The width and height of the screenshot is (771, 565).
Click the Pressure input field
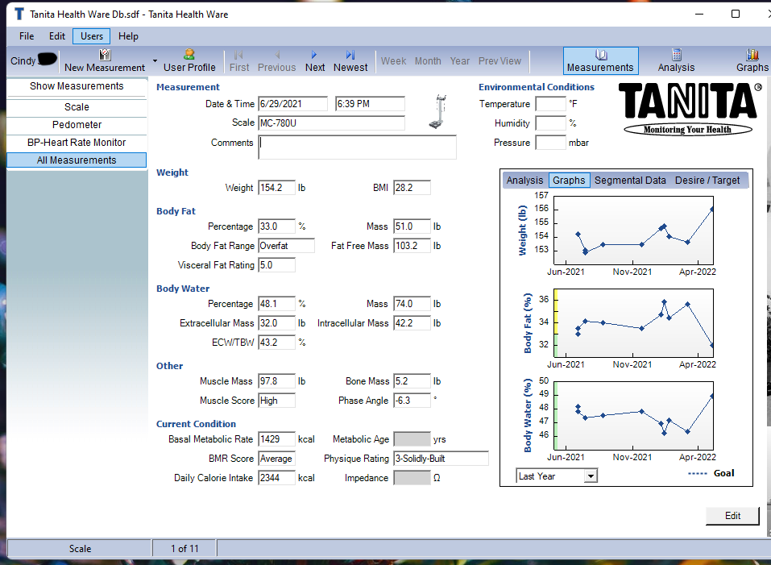(x=551, y=143)
